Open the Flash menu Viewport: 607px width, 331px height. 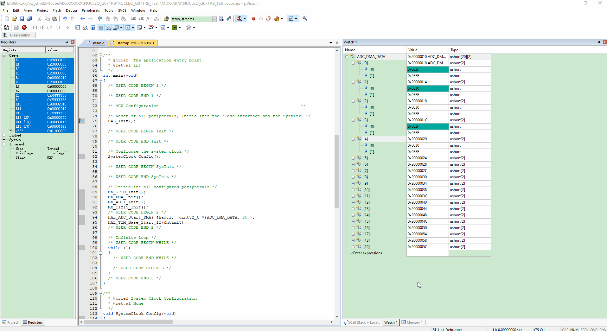tap(57, 10)
